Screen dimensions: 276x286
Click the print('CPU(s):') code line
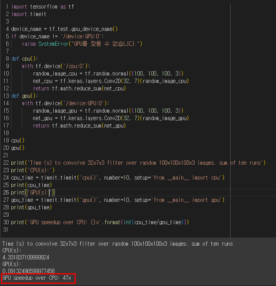[x=33, y=170]
